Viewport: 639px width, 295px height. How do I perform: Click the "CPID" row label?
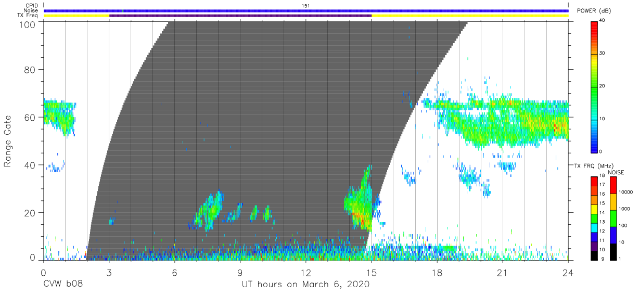click(x=32, y=6)
